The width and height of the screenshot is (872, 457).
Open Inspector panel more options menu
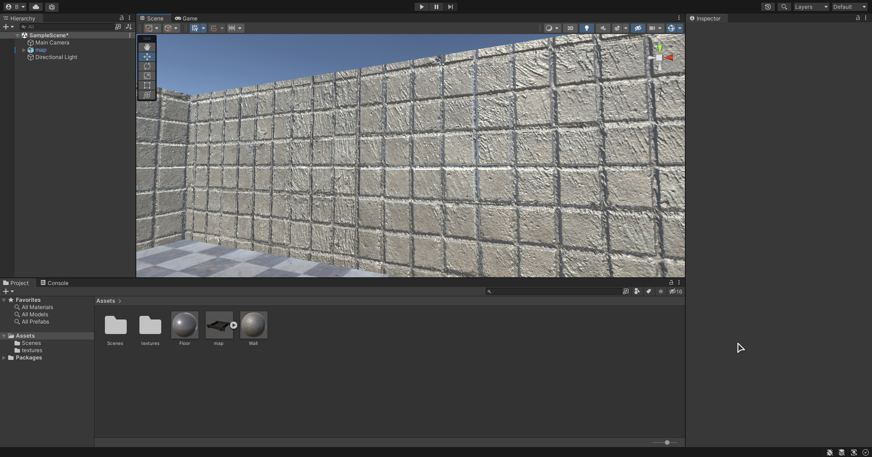pyautogui.click(x=866, y=18)
